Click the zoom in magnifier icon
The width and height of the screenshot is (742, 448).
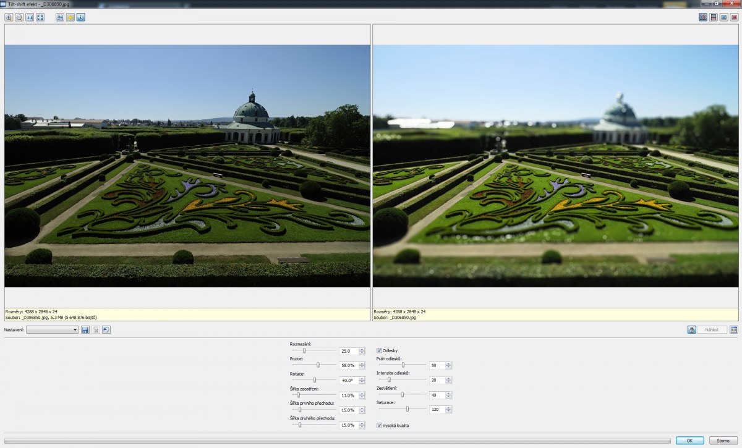(x=9, y=17)
